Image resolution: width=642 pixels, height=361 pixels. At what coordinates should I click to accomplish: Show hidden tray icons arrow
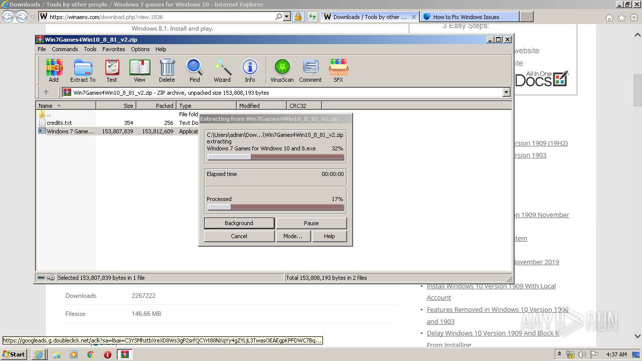tap(559, 354)
